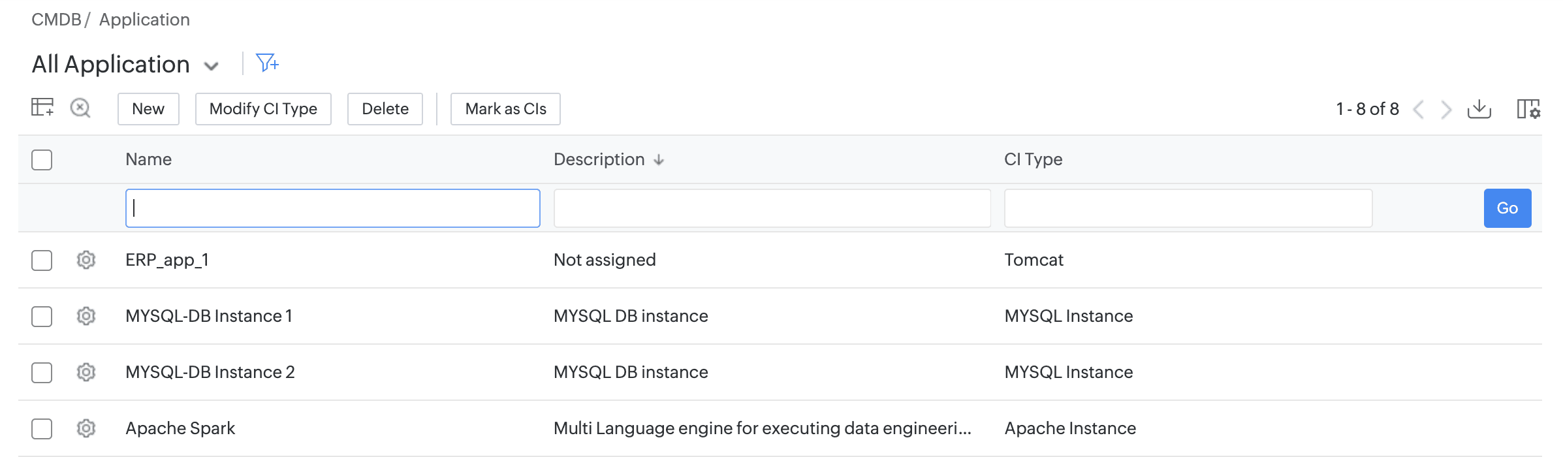Click the CMDB breadcrumb link
The height and width of the screenshot is (457, 1563).
(56, 20)
